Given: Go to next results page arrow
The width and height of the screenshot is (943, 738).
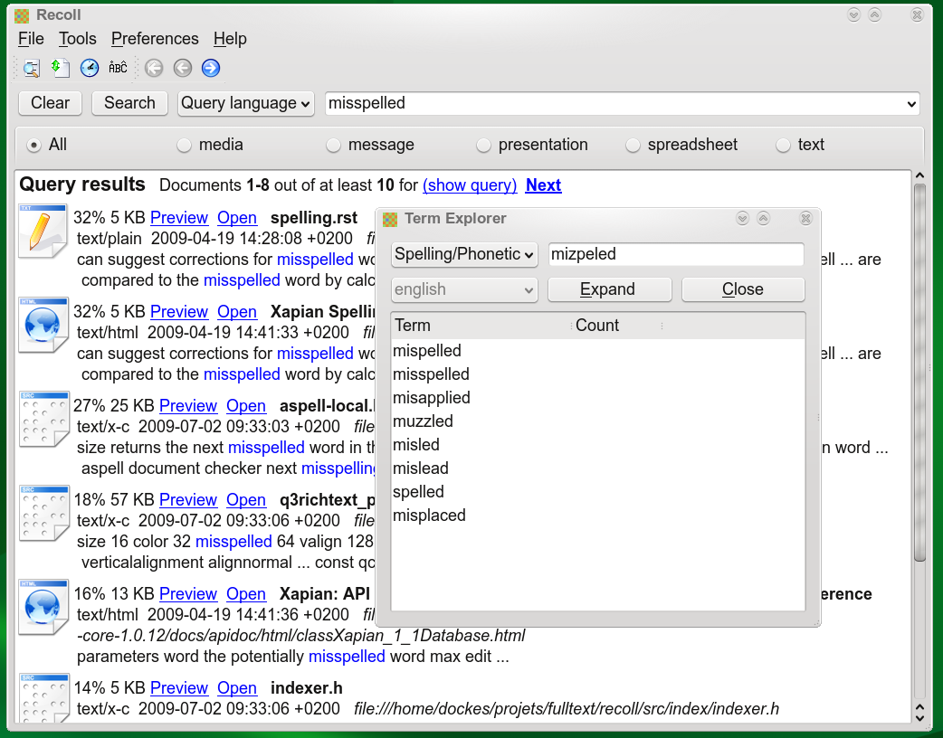Looking at the screenshot, I should click(211, 68).
